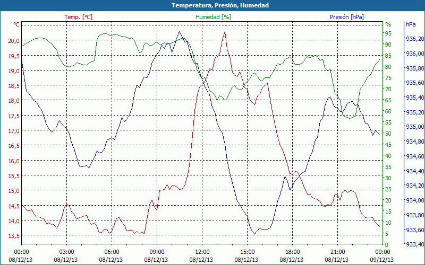Click the '19,5' temperature axis value
Image resolution: width=425 pixels, height=265 pixels.
[x=14, y=56]
